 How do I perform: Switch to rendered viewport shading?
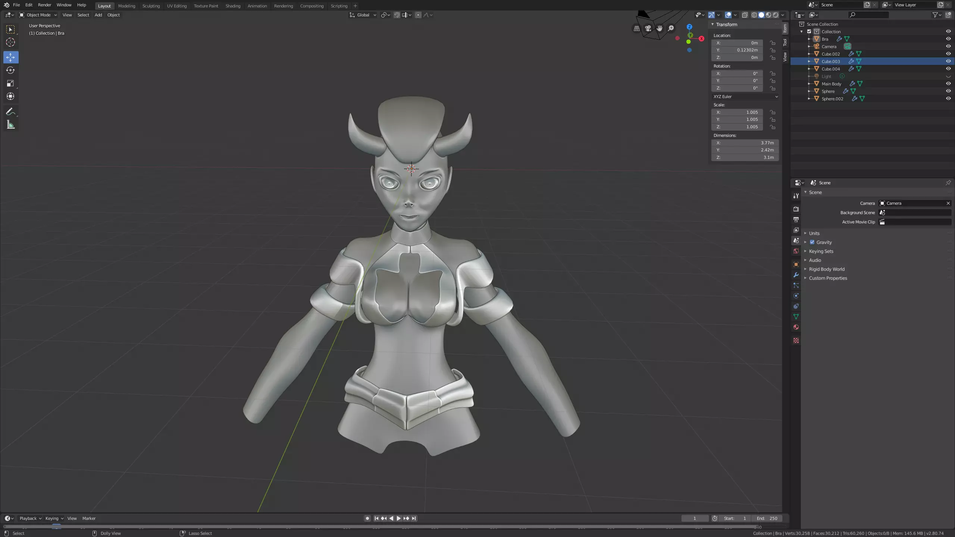[776, 15]
